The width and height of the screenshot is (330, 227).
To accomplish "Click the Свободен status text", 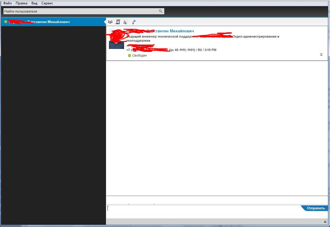I will click(x=139, y=55).
